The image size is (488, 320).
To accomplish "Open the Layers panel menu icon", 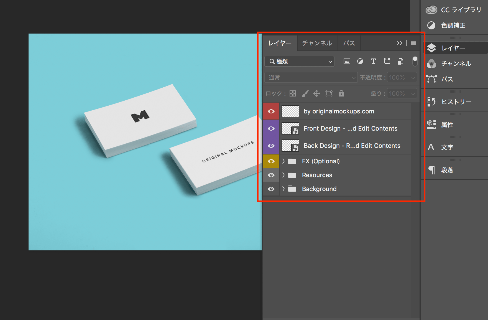I will [x=413, y=43].
